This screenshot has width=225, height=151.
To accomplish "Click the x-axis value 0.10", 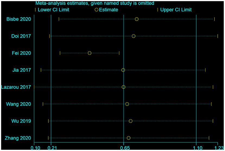I will [35, 148].
